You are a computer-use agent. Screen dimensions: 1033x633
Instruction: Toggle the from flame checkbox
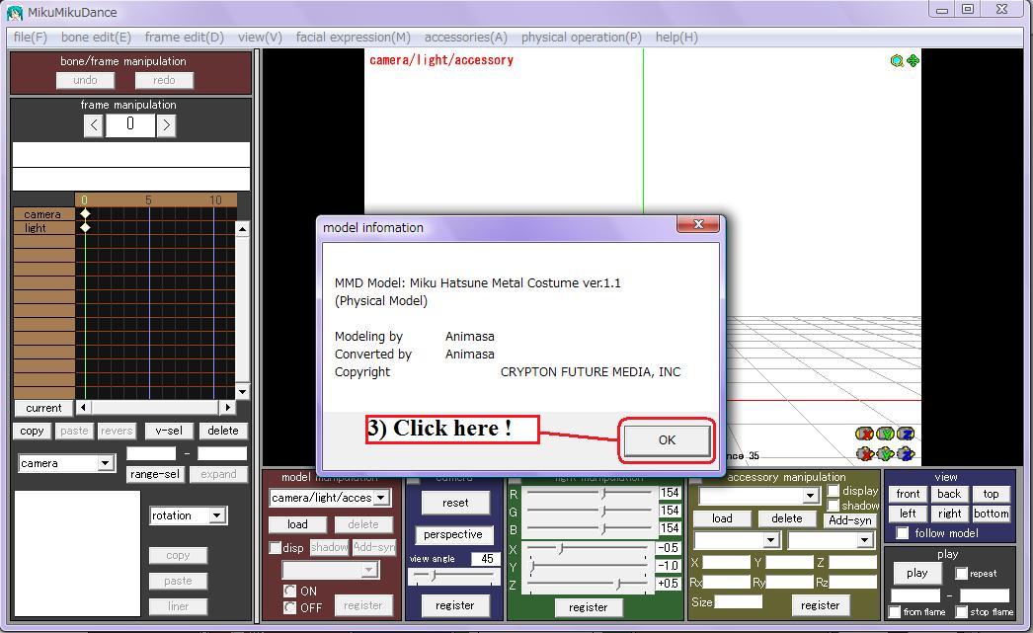pyautogui.click(x=894, y=612)
